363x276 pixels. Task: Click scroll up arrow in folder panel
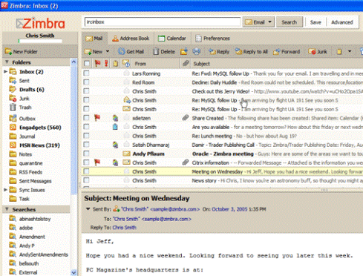[x=73, y=62]
